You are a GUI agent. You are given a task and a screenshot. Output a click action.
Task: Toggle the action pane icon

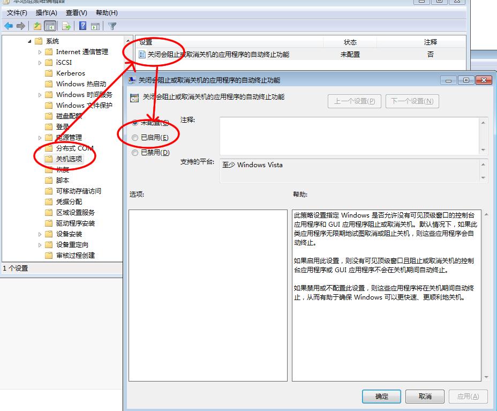tap(95, 25)
